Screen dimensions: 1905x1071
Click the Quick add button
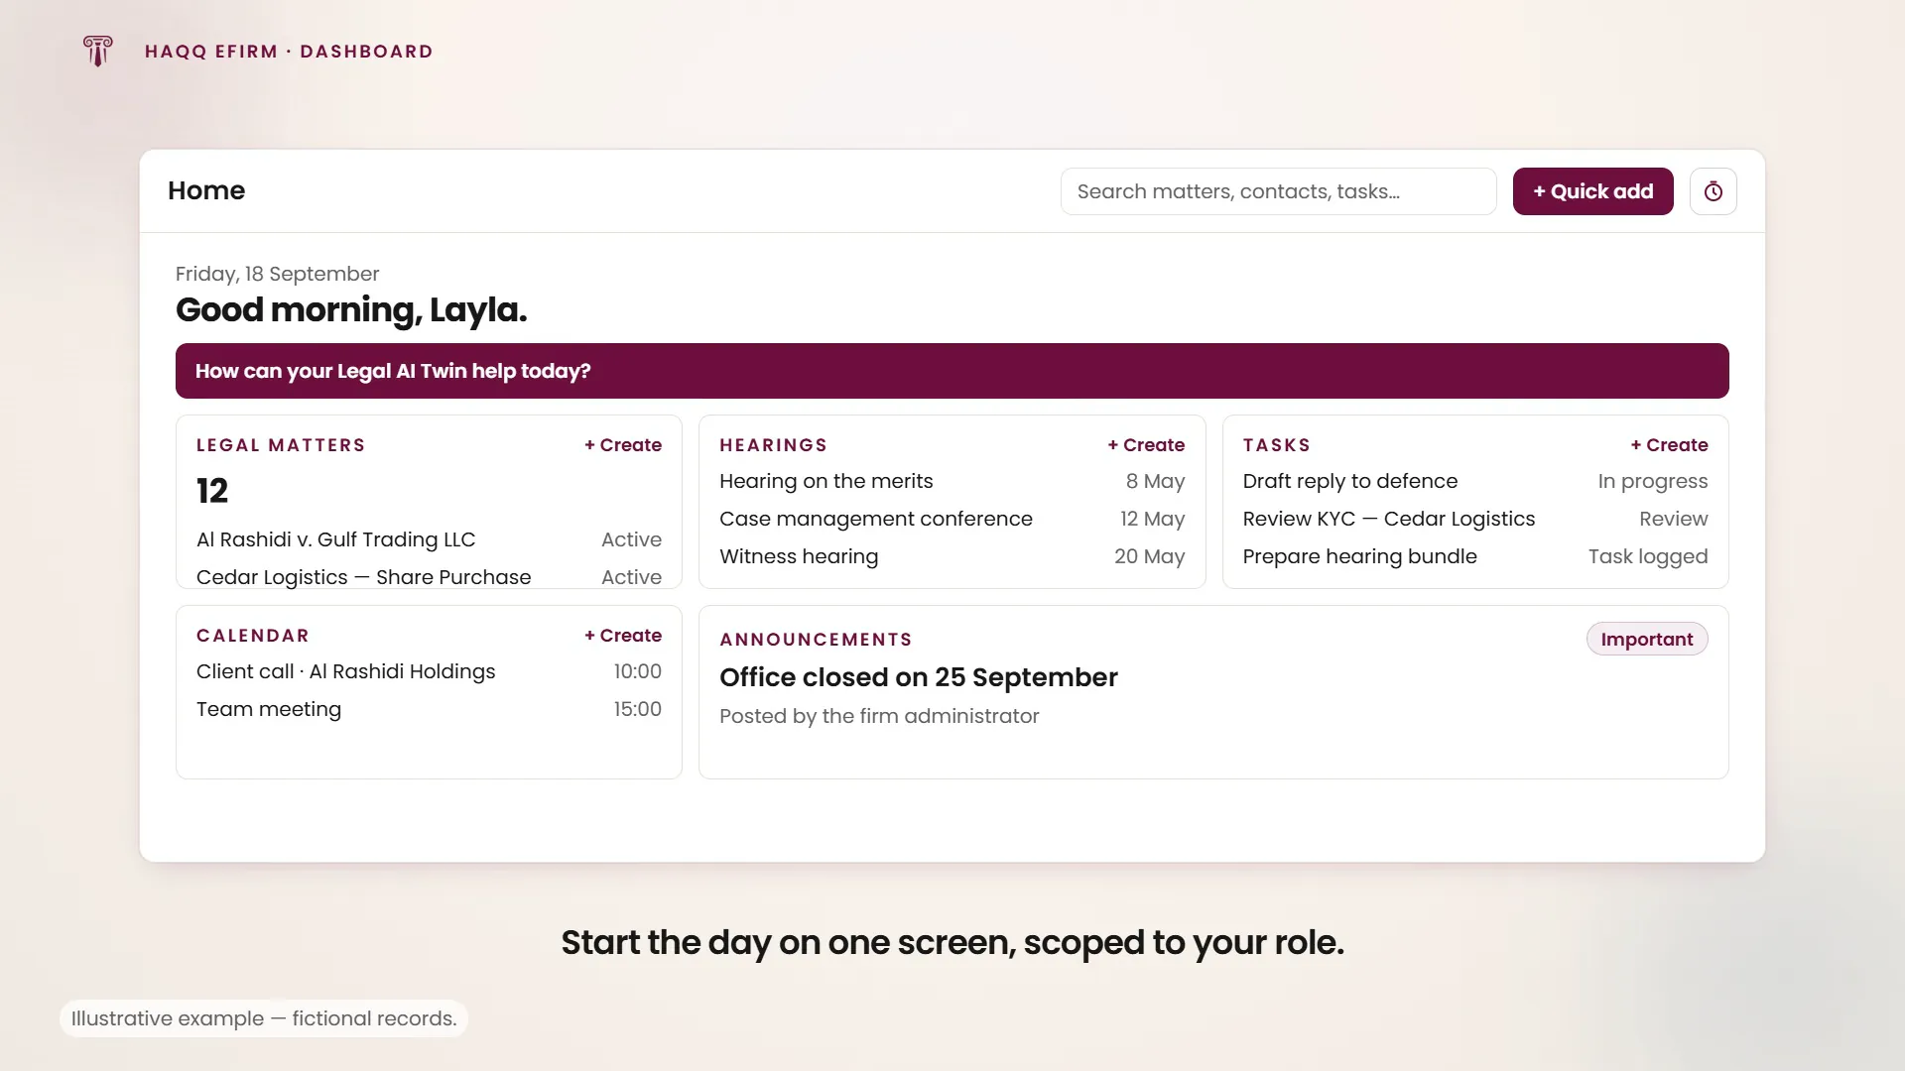point(1592,191)
